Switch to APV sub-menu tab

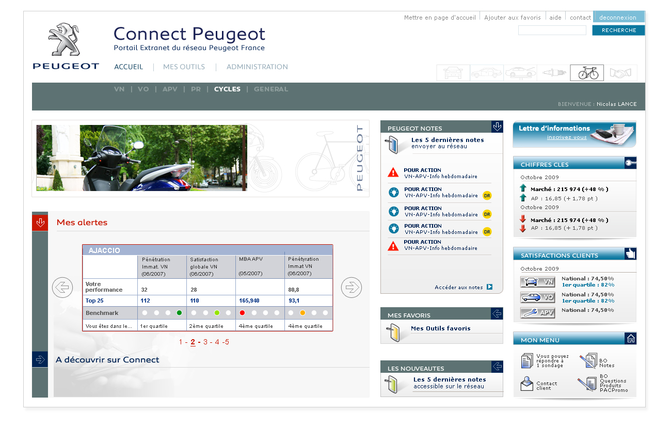(170, 89)
